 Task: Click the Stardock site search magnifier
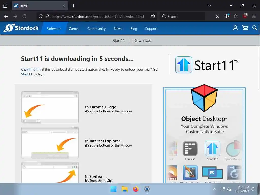click(255, 28)
